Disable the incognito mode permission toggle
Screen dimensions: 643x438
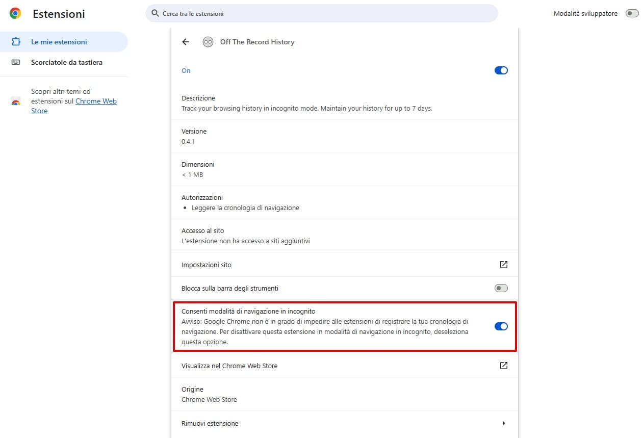coord(501,326)
